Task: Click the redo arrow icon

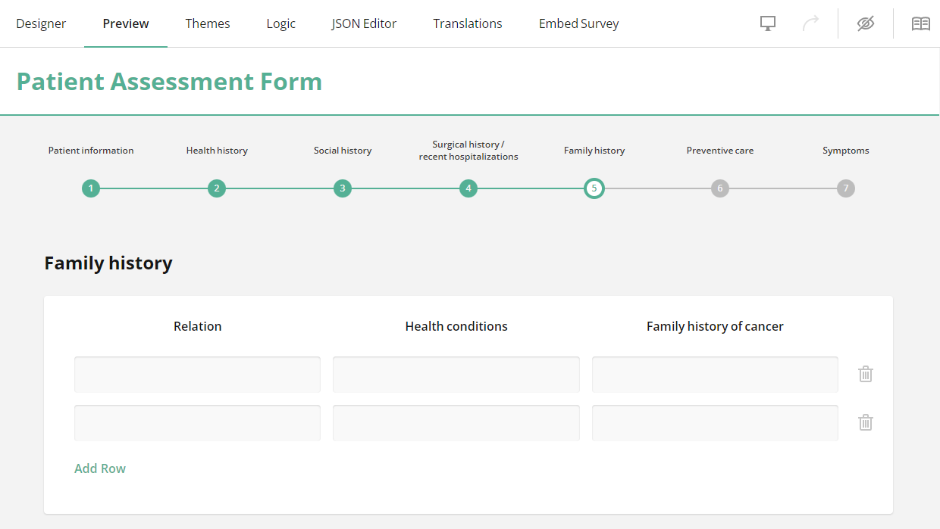Action: [810, 23]
